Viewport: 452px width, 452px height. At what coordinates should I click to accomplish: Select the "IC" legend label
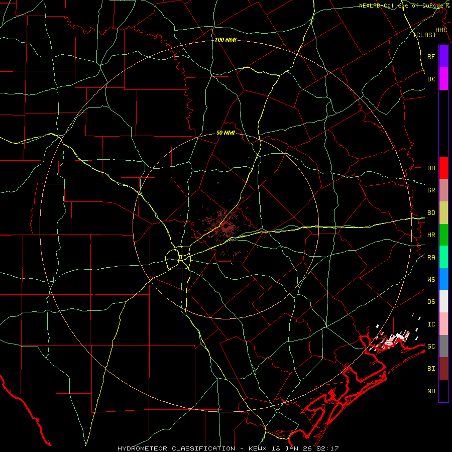click(x=431, y=324)
